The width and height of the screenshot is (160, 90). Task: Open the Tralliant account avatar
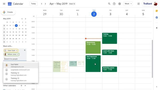pos(155,4)
